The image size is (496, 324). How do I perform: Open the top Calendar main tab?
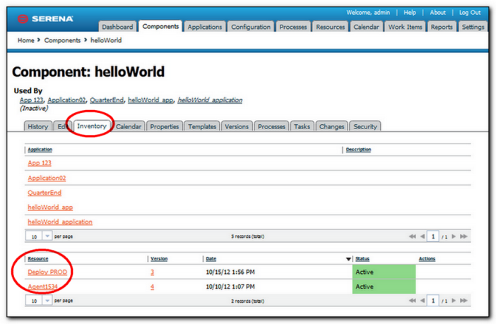pos(366,27)
